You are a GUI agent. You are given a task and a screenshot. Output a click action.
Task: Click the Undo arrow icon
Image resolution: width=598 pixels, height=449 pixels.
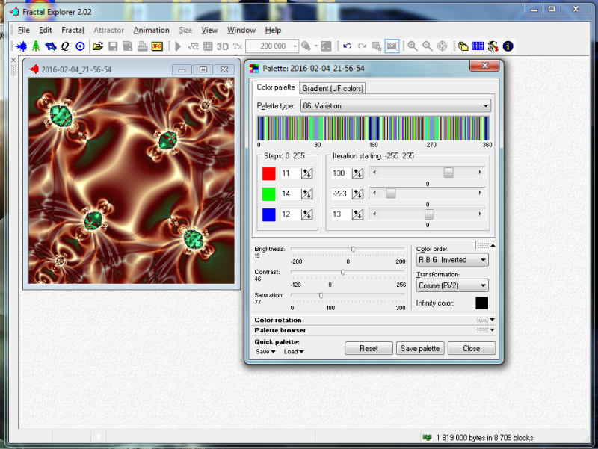(348, 46)
